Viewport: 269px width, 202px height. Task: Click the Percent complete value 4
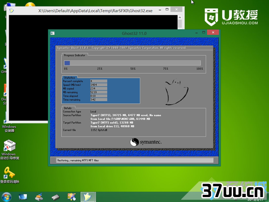[99, 81]
